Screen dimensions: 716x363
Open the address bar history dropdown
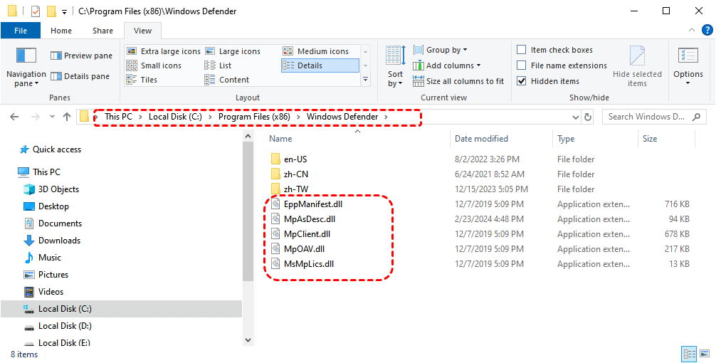[576, 117]
